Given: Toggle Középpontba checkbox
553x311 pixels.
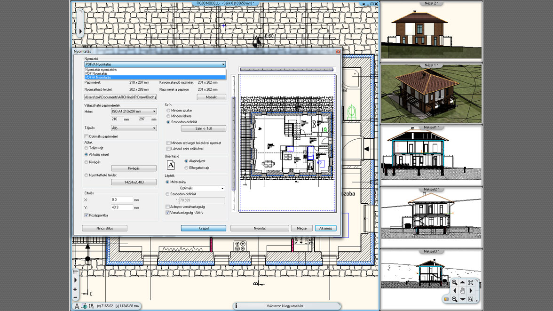Looking at the screenshot, I should [87, 215].
